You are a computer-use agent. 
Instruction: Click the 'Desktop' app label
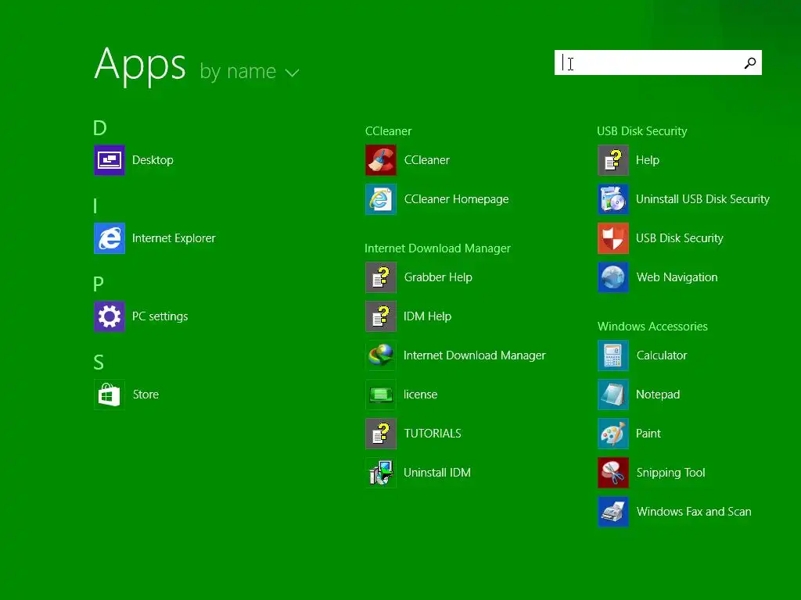coord(153,160)
